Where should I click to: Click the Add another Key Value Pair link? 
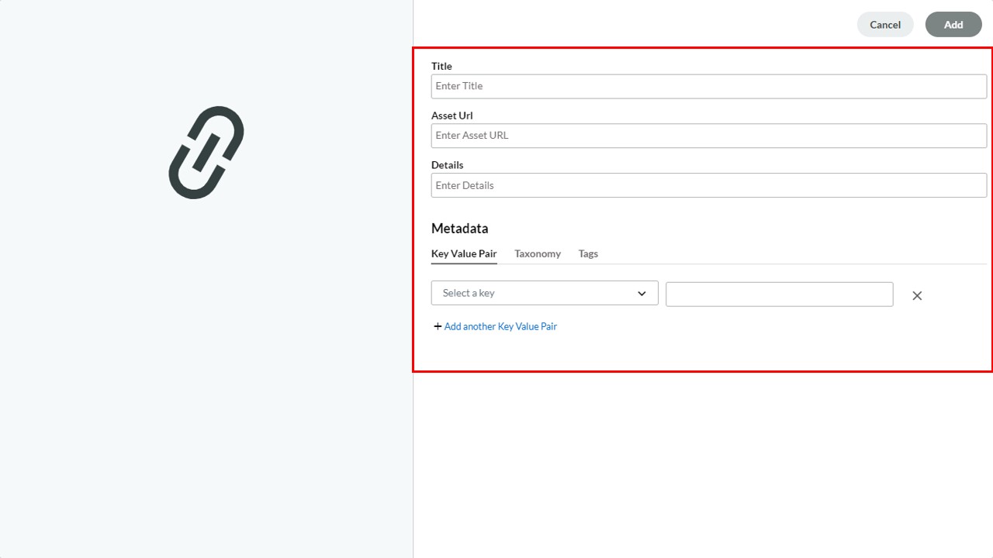[500, 326]
